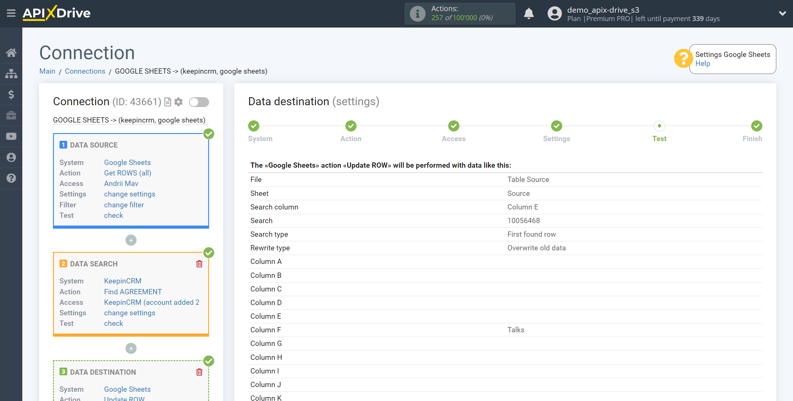This screenshot has width=793, height=401.
Task: Open profile icon in sidebar
Action: [x=11, y=157]
